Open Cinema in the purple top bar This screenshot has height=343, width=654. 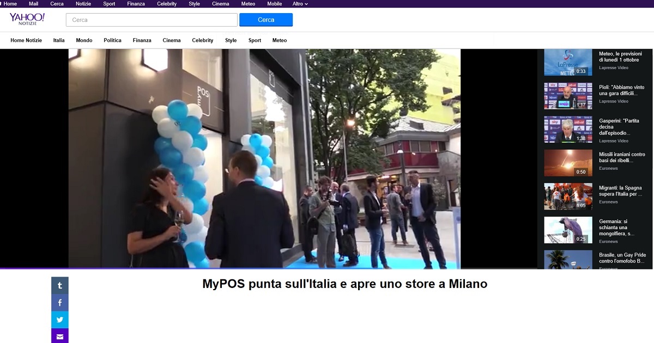(x=221, y=4)
